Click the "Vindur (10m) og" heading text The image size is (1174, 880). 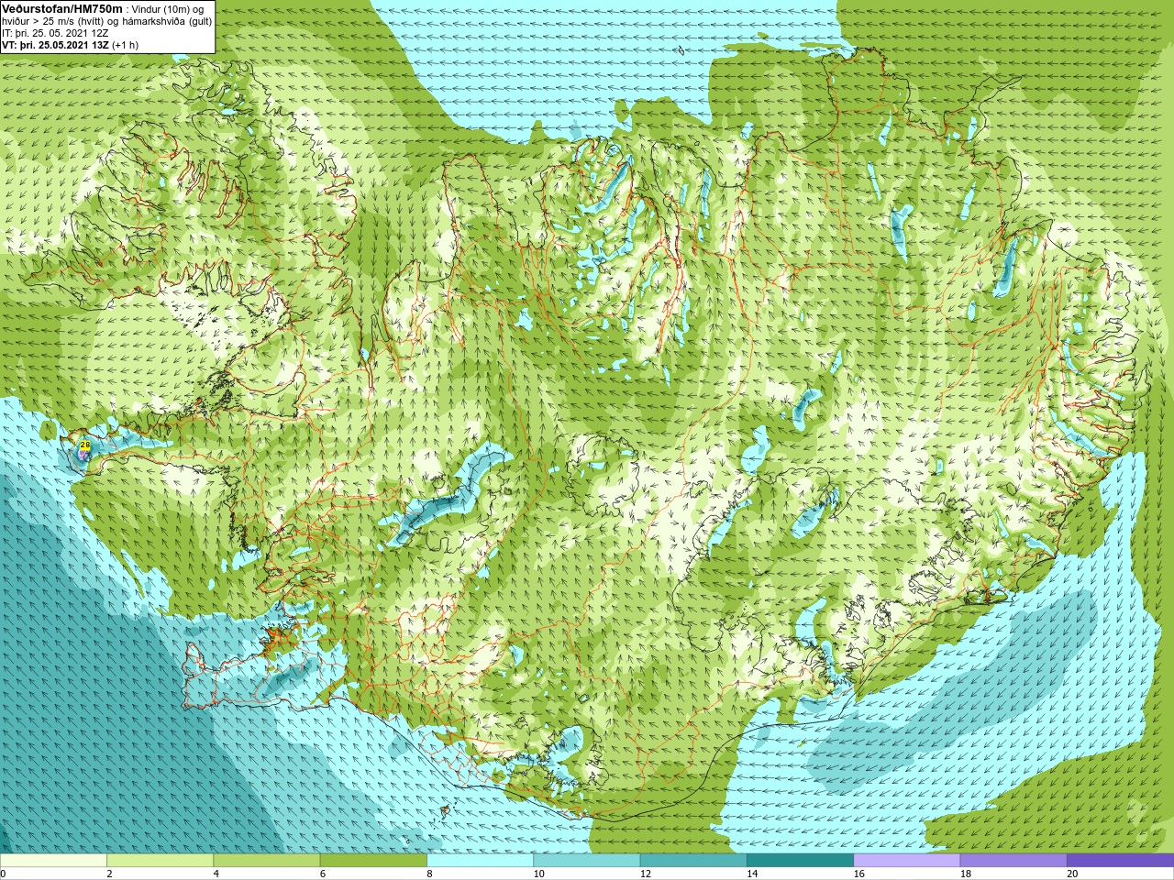[x=169, y=8]
